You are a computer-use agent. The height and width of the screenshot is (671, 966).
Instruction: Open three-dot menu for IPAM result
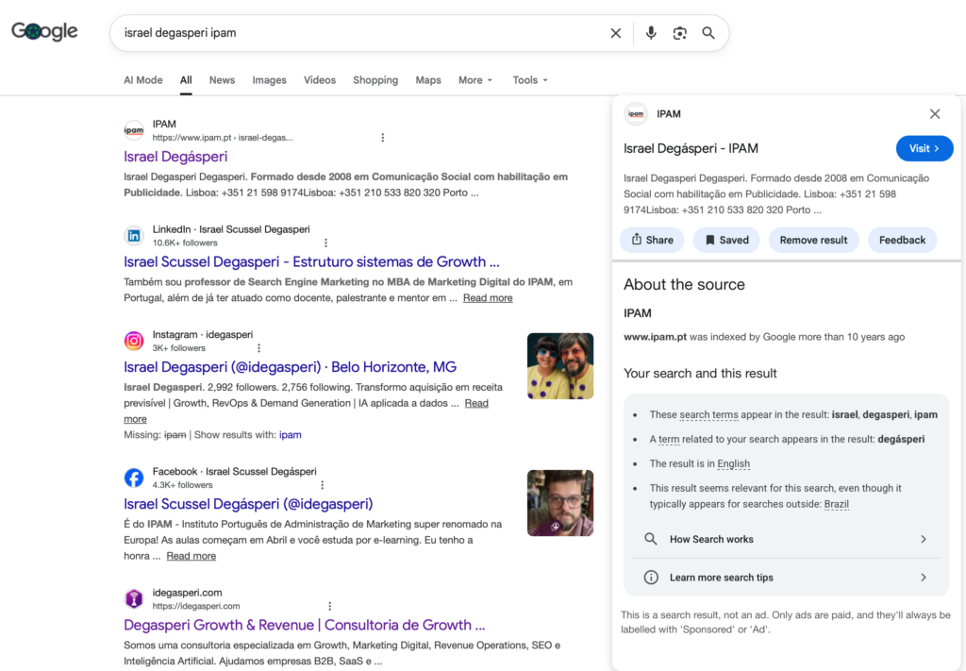[x=383, y=138]
